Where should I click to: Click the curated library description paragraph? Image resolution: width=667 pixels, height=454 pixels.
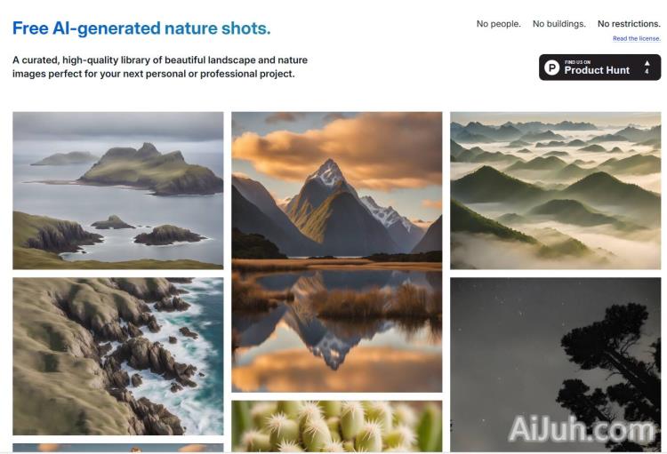[x=160, y=67]
